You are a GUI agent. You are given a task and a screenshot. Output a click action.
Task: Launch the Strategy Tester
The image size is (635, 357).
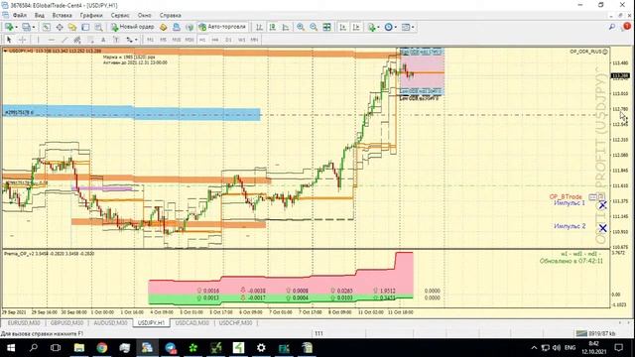[98, 27]
